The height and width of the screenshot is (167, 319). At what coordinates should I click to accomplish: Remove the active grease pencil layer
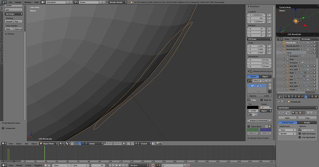pyautogui.click(x=270, y=88)
